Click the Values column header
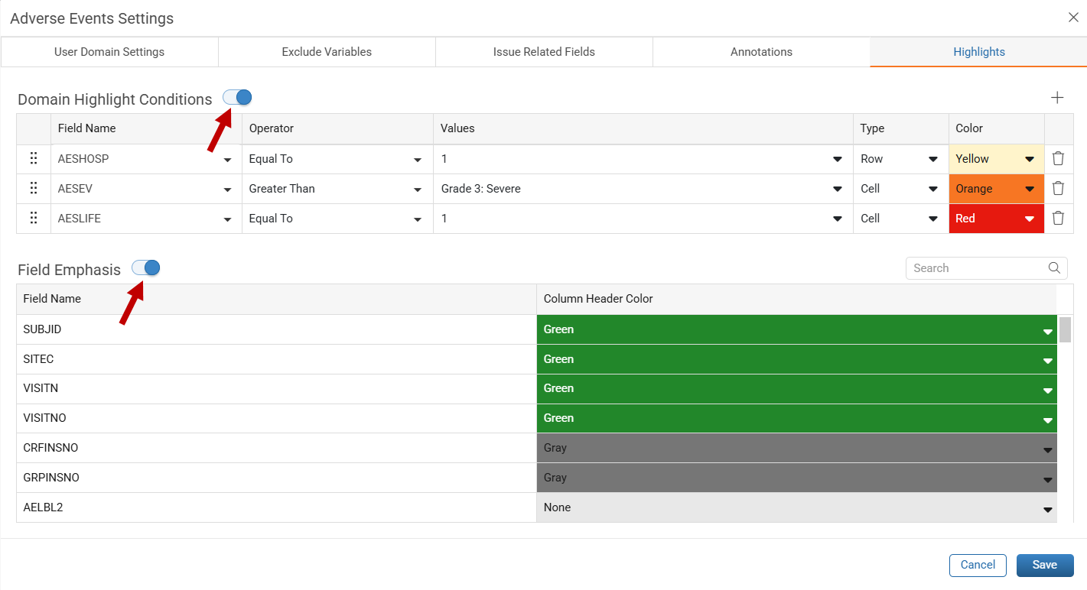The image size is (1087, 590). [643, 128]
